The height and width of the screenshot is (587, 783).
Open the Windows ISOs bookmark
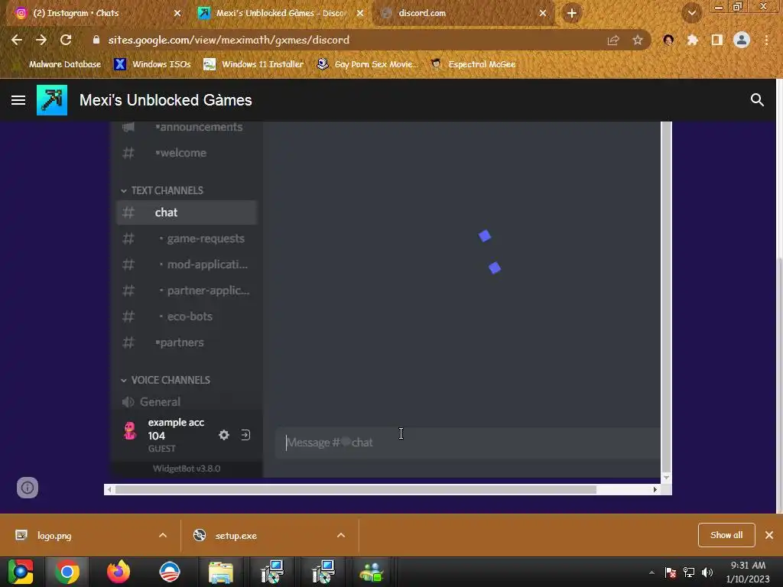(152, 64)
